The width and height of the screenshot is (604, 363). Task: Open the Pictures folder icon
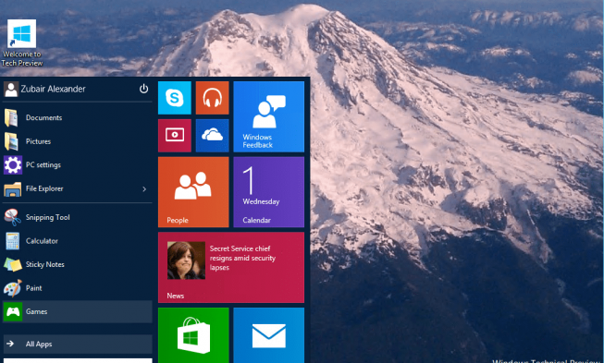click(x=11, y=141)
